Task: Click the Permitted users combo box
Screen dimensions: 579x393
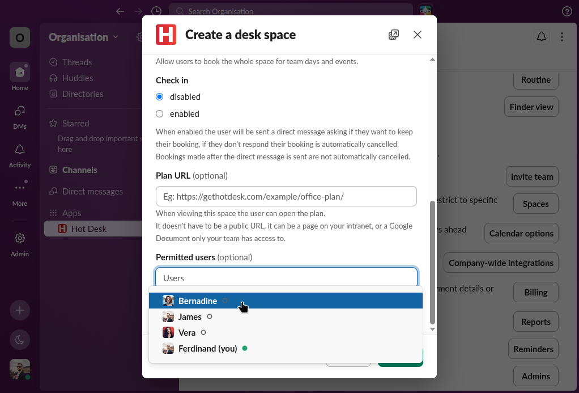Action: tap(286, 278)
